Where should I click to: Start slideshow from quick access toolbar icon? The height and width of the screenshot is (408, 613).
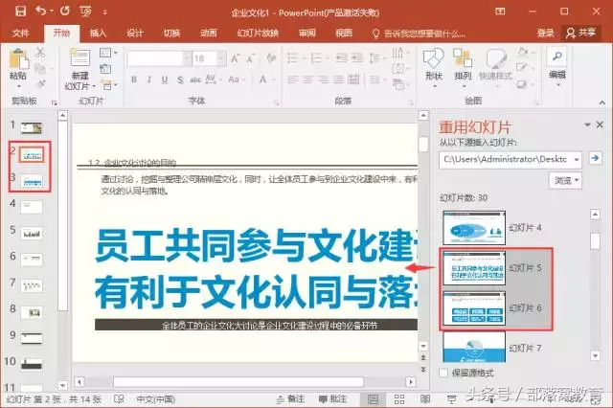tap(85, 11)
